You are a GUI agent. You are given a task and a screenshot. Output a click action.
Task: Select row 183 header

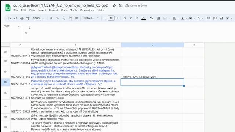point(6,93)
